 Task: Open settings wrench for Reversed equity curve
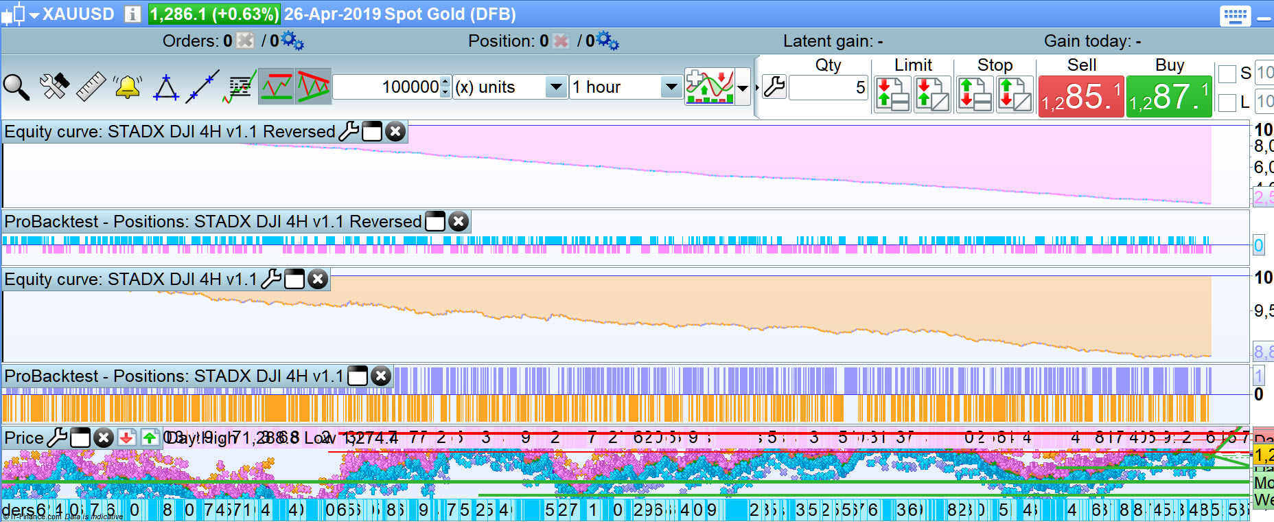pyautogui.click(x=349, y=131)
